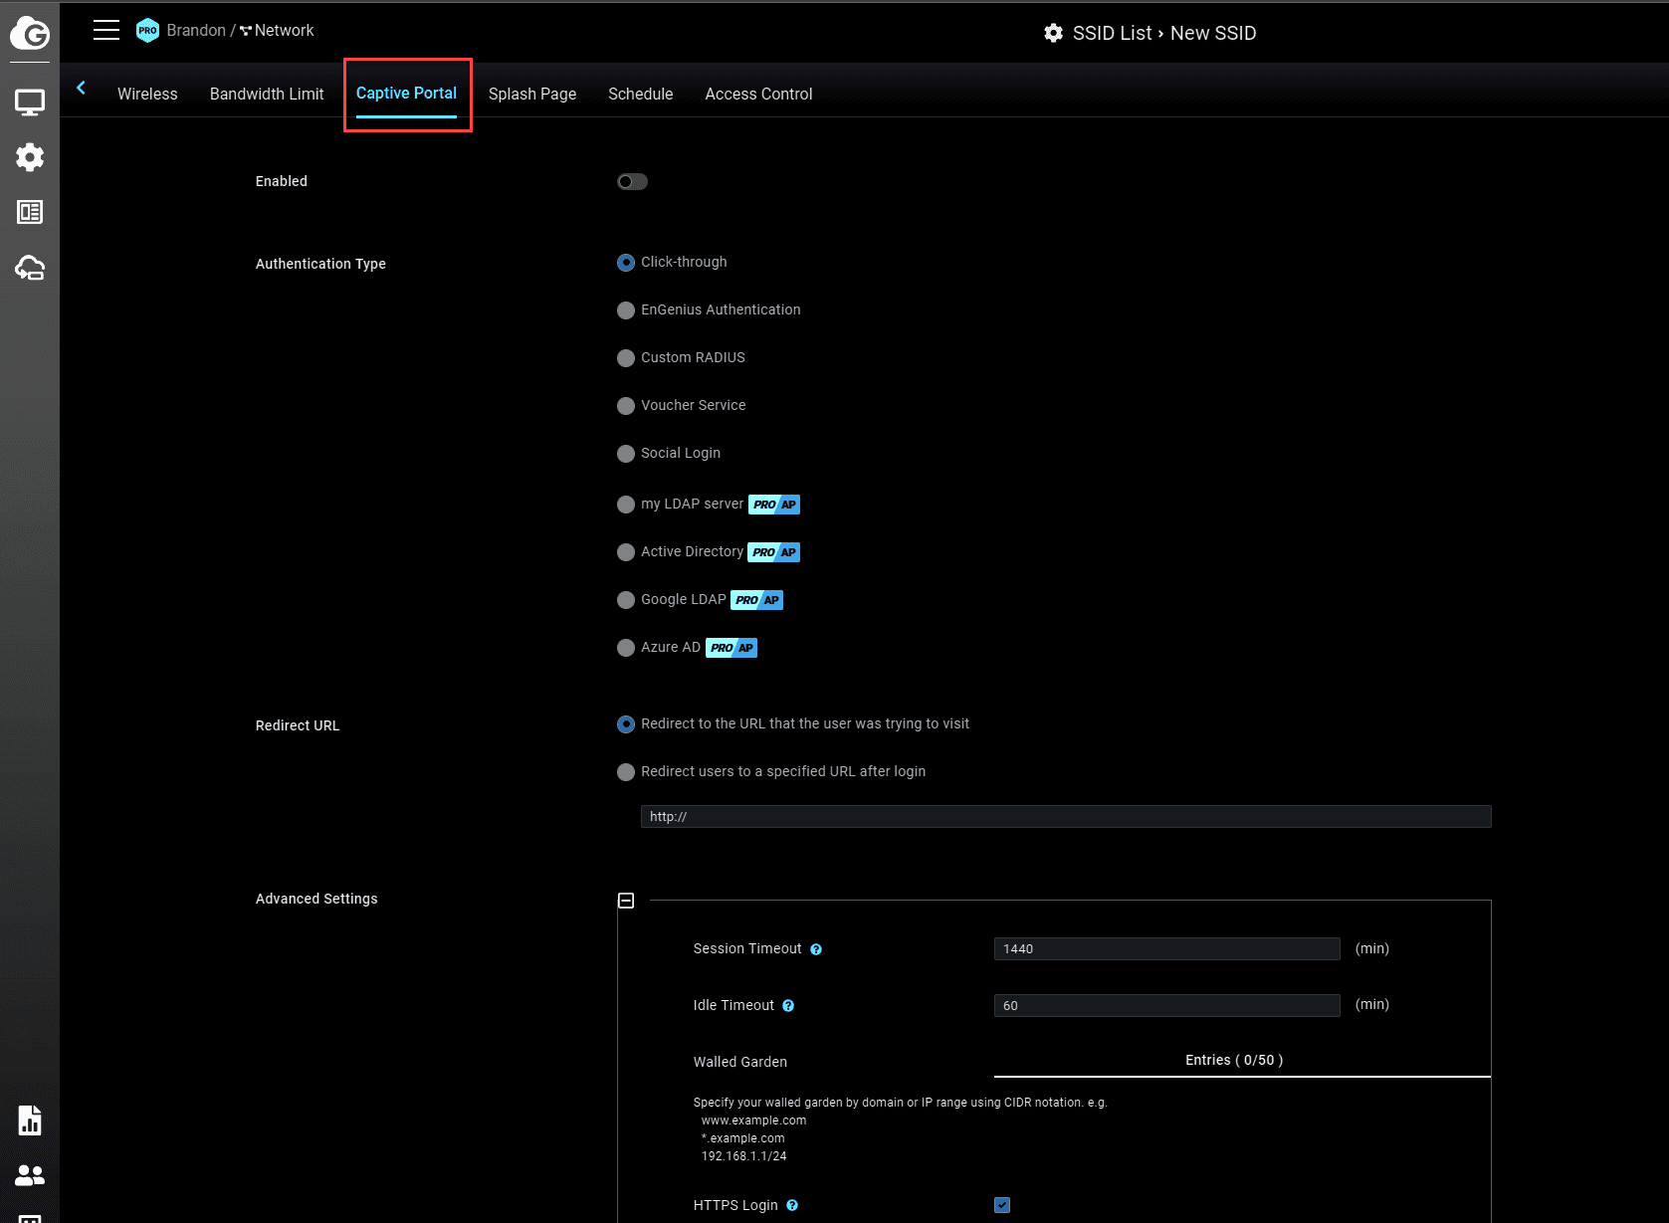Select EnGenius Authentication option
The width and height of the screenshot is (1669, 1223).
pos(626,310)
